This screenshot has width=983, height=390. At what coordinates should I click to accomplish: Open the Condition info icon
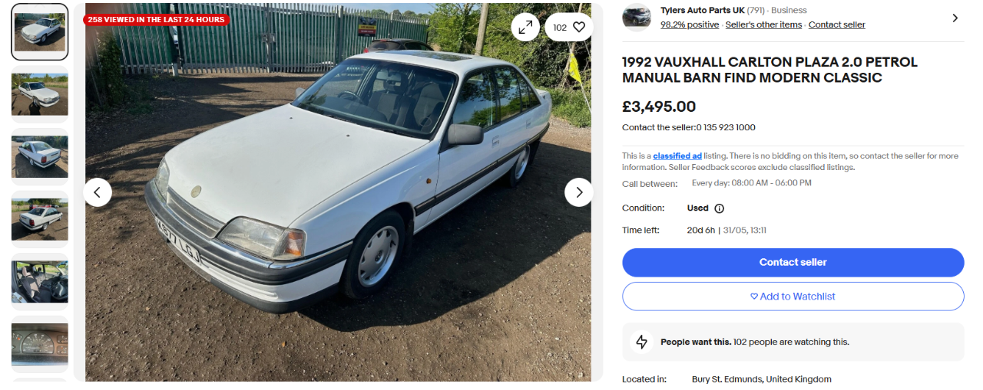[720, 208]
